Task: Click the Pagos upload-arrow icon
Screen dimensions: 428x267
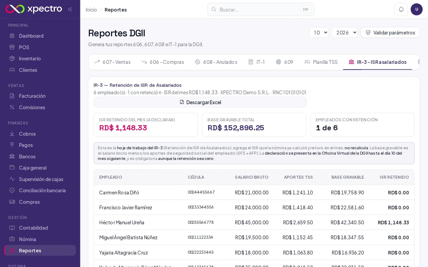Action: coord(12,145)
